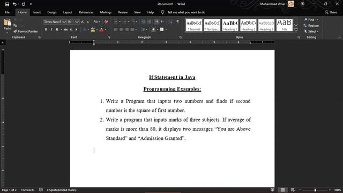343x193 pixels.
Task: Apply the Heading 1 style
Action: coord(230,25)
